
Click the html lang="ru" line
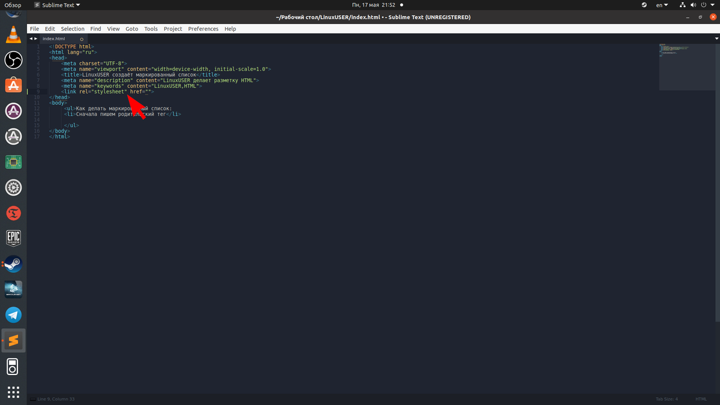[x=73, y=52]
